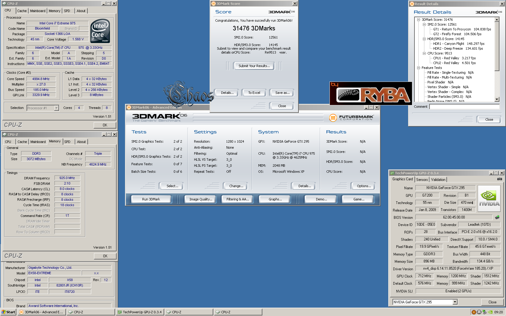The height and width of the screenshot is (316, 506).
Task: Open the GPU-Z graphics card dropdown
Action: tap(455, 302)
